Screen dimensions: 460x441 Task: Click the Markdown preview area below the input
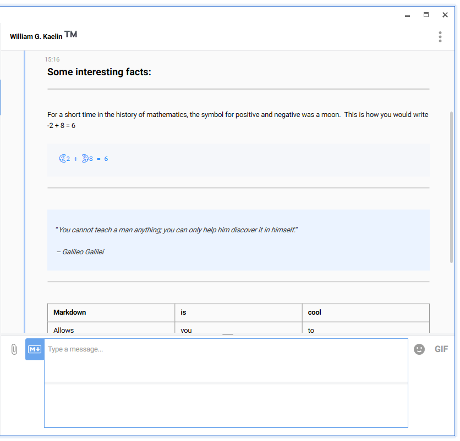(x=226, y=405)
